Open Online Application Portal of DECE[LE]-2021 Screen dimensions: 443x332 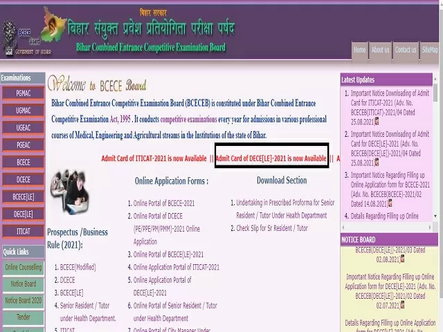pyautogui.click(x=162, y=286)
